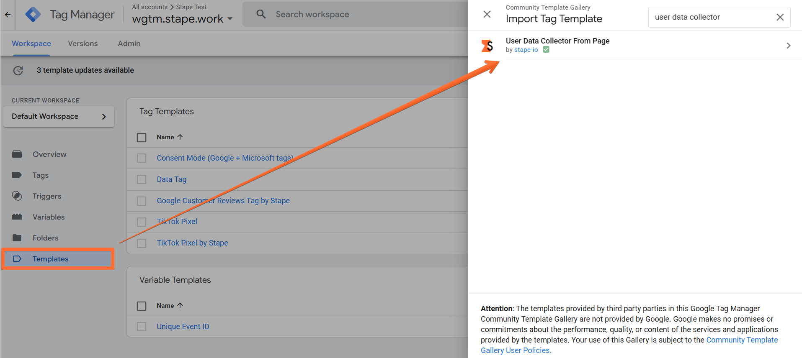Open User Data Collector From Page chevron

pos(788,46)
